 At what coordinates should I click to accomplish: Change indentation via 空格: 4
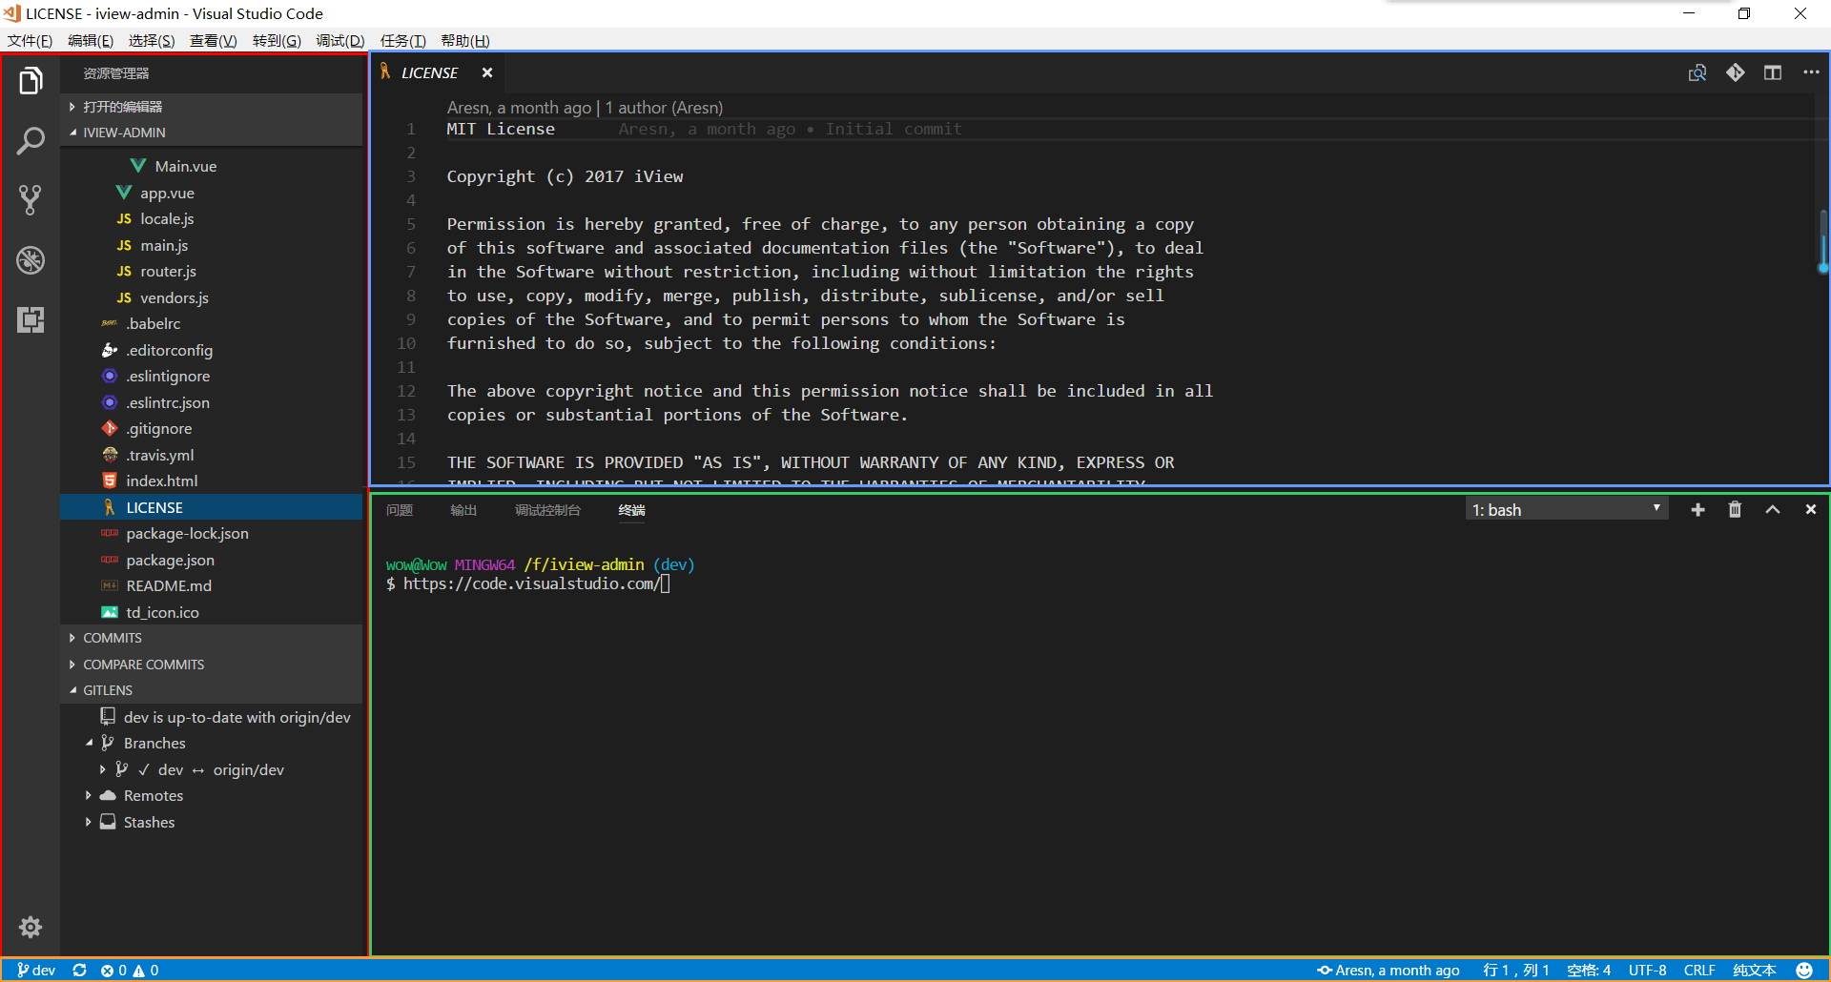[x=1589, y=970]
